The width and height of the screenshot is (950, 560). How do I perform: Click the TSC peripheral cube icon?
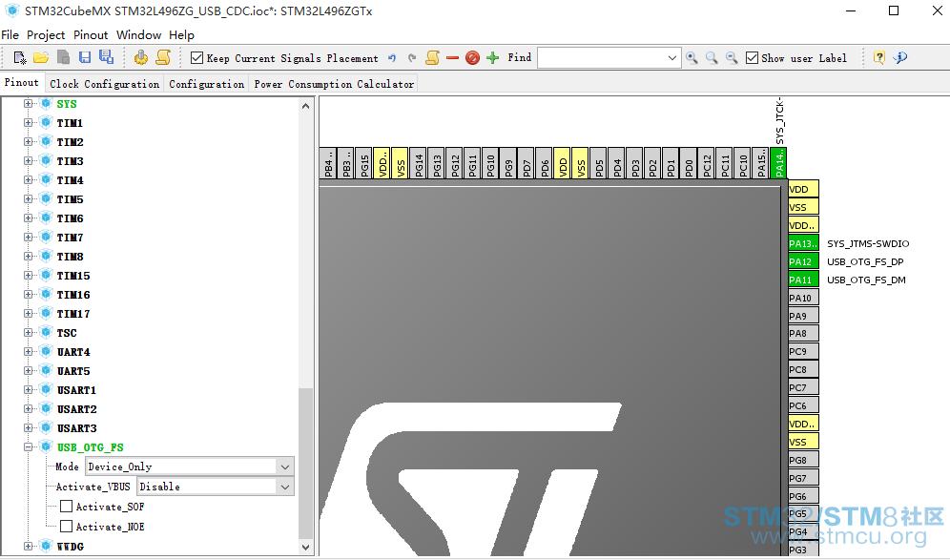pos(46,332)
